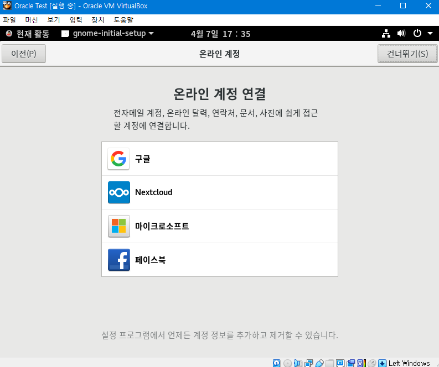Image resolution: width=439 pixels, height=367 pixels.
Task: Select the Facebook logo icon
Action: coord(118,260)
